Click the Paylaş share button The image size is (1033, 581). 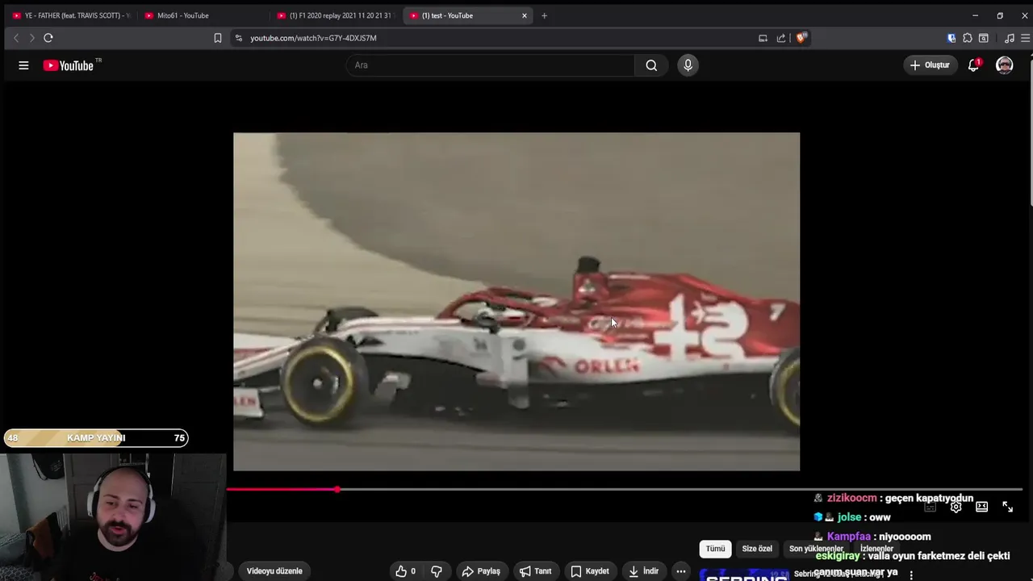480,571
